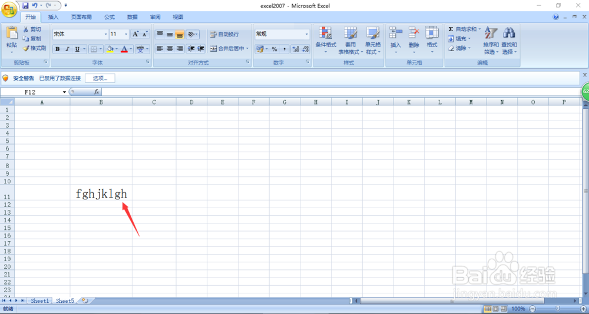The image size is (589, 314).
Task: Open the 格式 cell format menu
Action: pyautogui.click(x=432, y=40)
